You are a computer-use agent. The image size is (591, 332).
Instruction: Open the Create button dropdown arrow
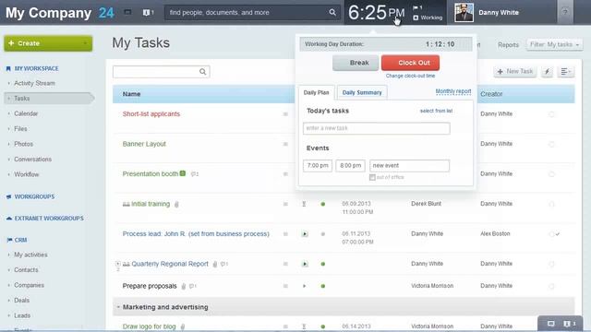click(x=85, y=43)
